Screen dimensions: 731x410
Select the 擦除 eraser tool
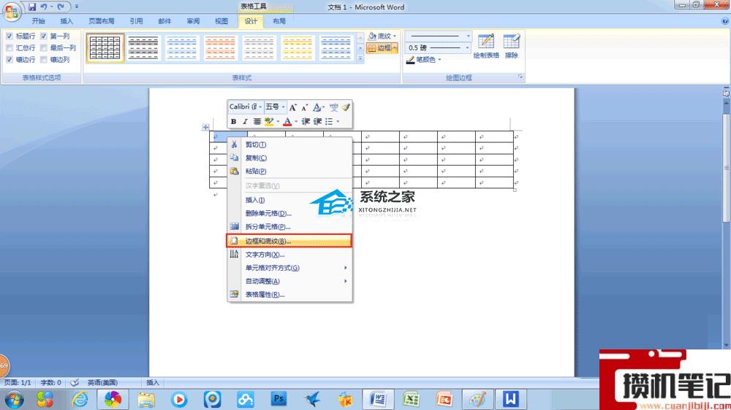512,46
